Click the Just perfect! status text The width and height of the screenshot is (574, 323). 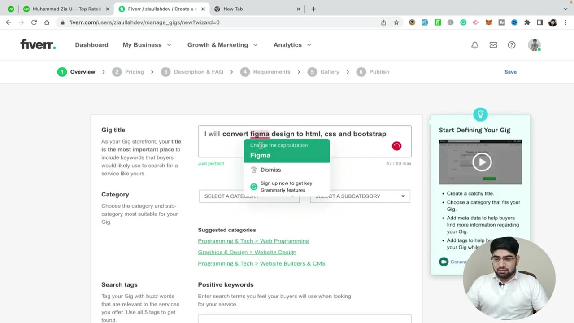(x=211, y=163)
